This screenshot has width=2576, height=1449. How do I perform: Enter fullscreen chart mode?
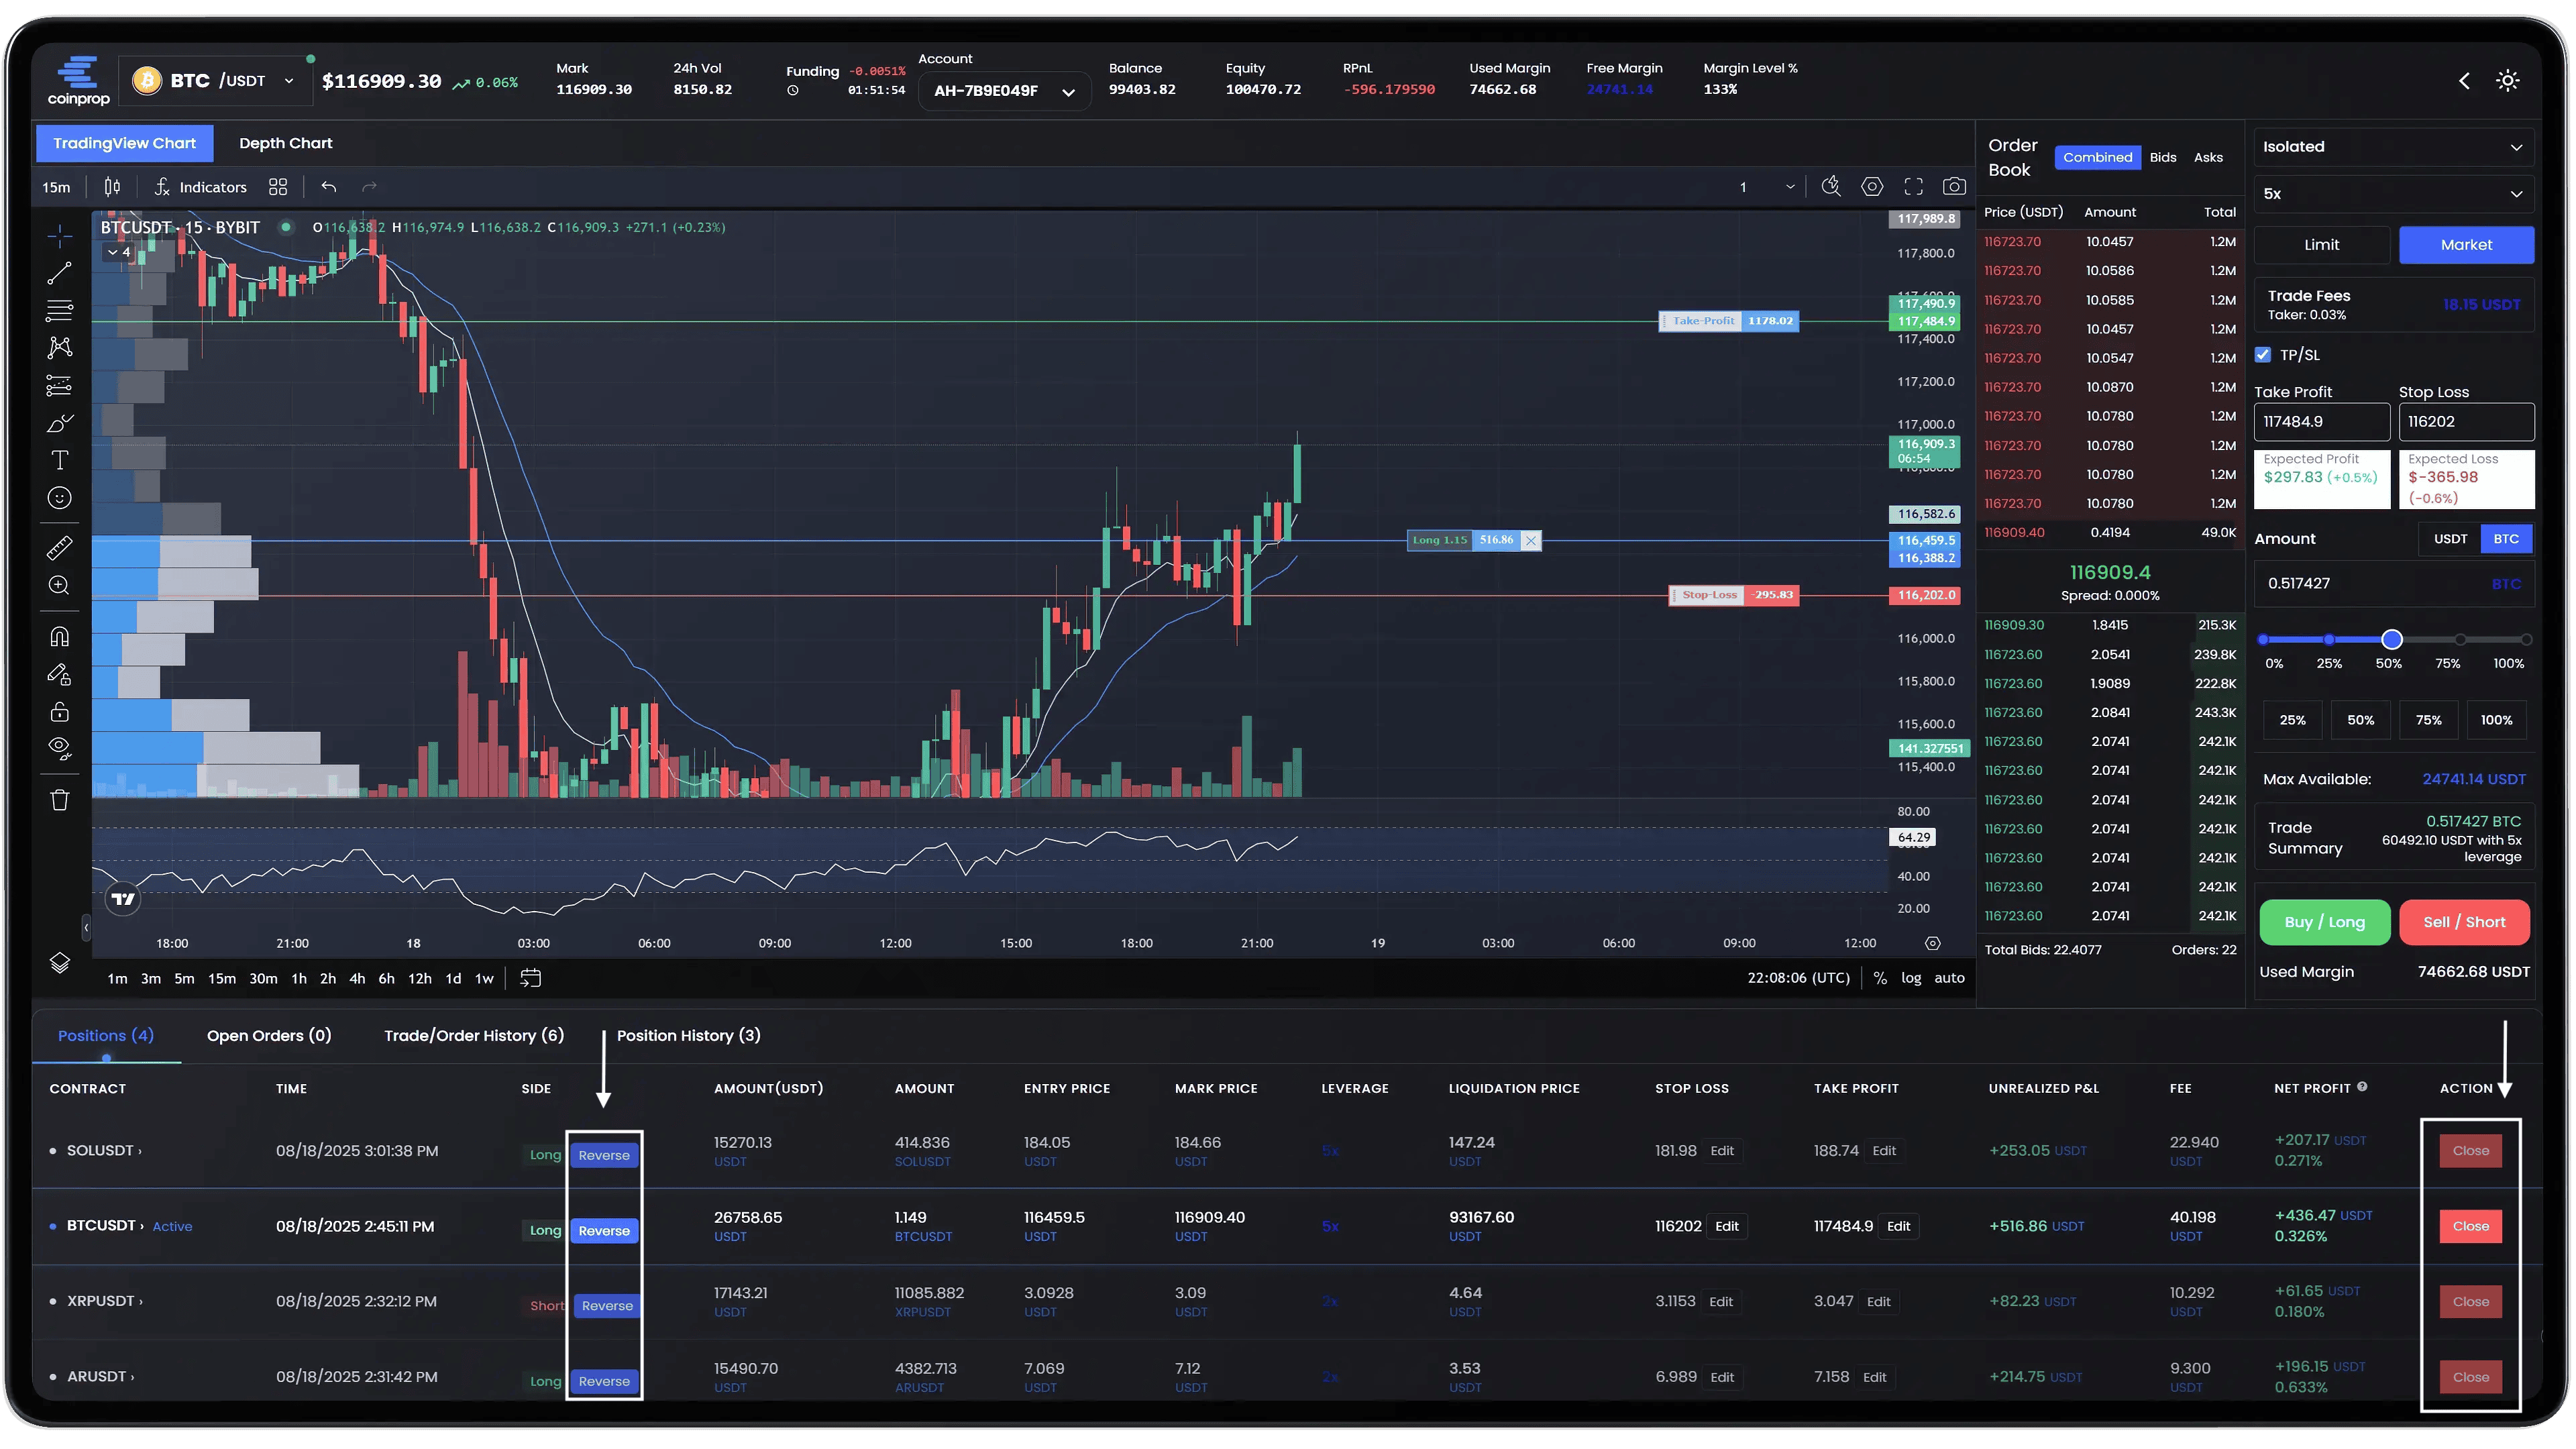pyautogui.click(x=1913, y=187)
